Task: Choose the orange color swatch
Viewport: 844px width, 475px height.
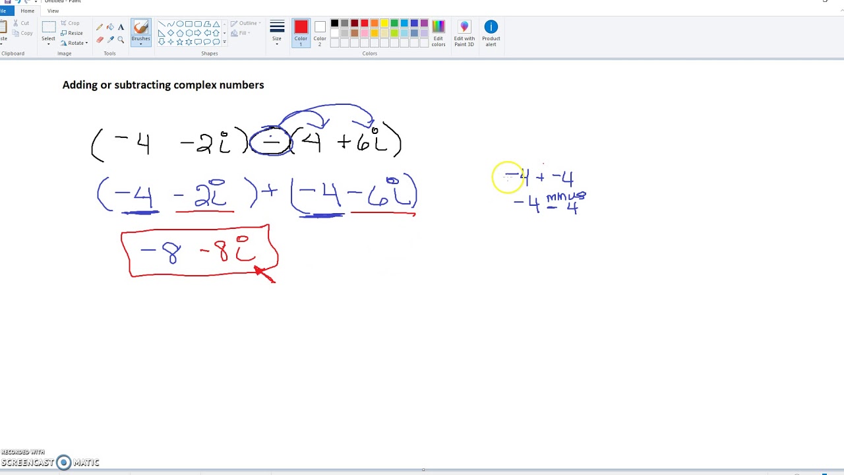Action: 375,23
